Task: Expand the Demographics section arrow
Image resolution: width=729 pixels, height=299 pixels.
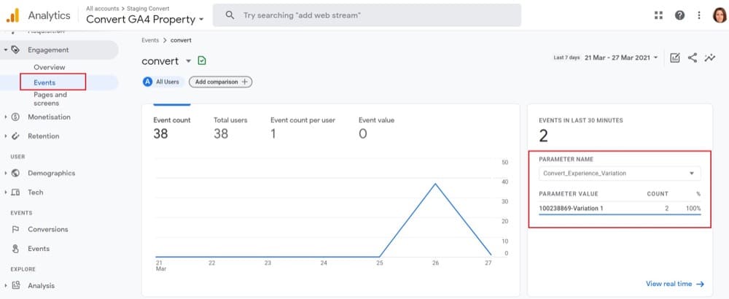Action: pos(5,173)
